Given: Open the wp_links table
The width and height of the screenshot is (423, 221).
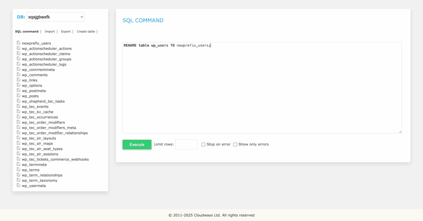Looking at the screenshot, I should [29, 80].
